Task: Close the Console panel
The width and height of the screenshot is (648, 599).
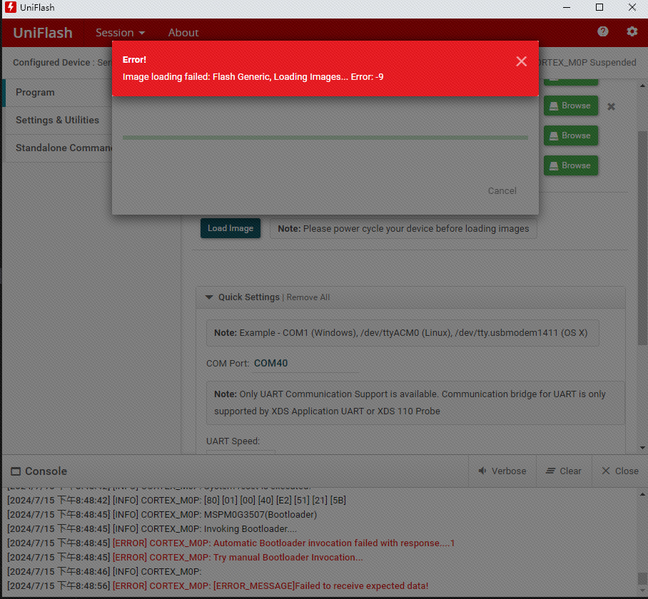Action: tap(620, 471)
